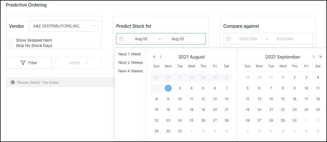Viewport: 327px width, 142px height.
Task: Click the info icon beside Please Select The Dates
Action: tap(13, 82)
